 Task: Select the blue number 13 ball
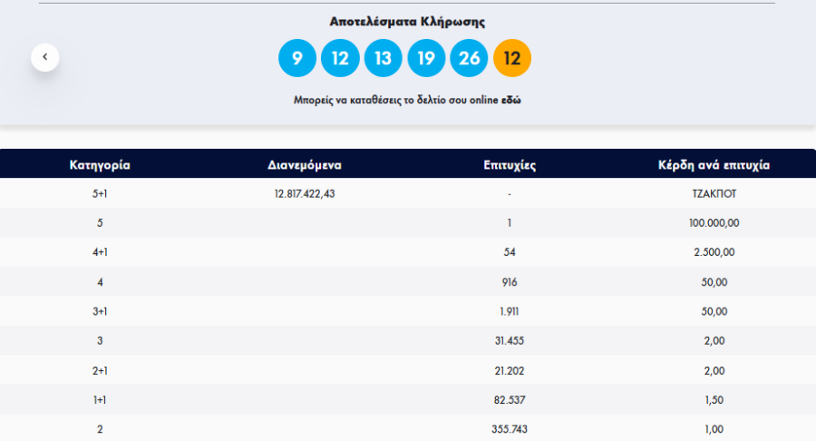[383, 59]
